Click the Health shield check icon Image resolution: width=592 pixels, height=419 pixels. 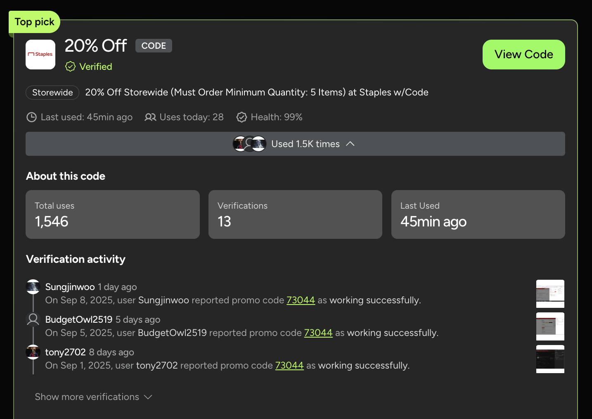point(242,117)
